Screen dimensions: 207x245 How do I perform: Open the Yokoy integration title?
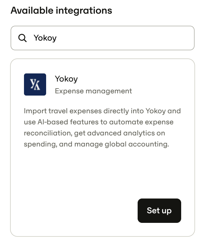66,79
